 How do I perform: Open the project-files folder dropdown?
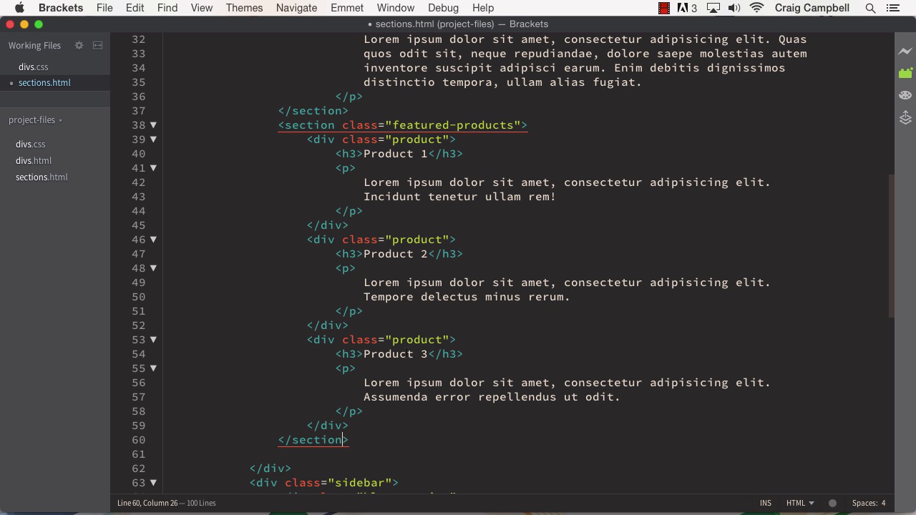pyautogui.click(x=35, y=119)
